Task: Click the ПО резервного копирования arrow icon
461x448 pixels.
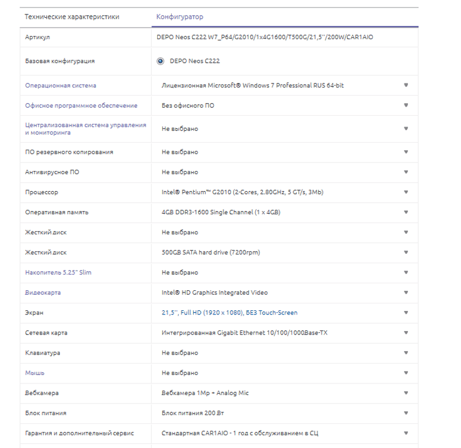Action: [406, 152]
